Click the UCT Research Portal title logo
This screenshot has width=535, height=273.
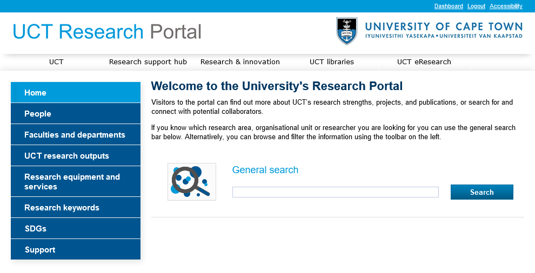[x=107, y=32]
